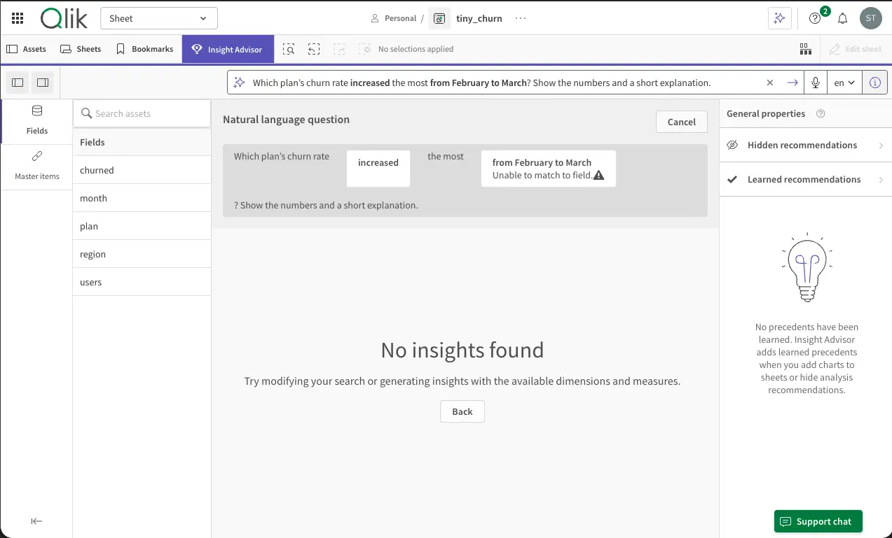Open smart search in the selections bar
This screenshot has width=892, height=538.
coord(288,49)
